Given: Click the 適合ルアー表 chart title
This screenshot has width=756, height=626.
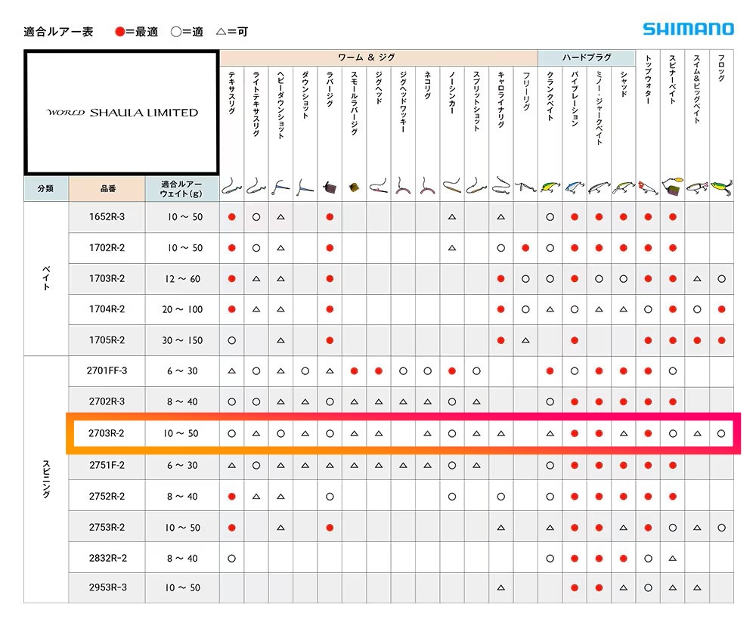Looking at the screenshot, I should click(x=58, y=32).
